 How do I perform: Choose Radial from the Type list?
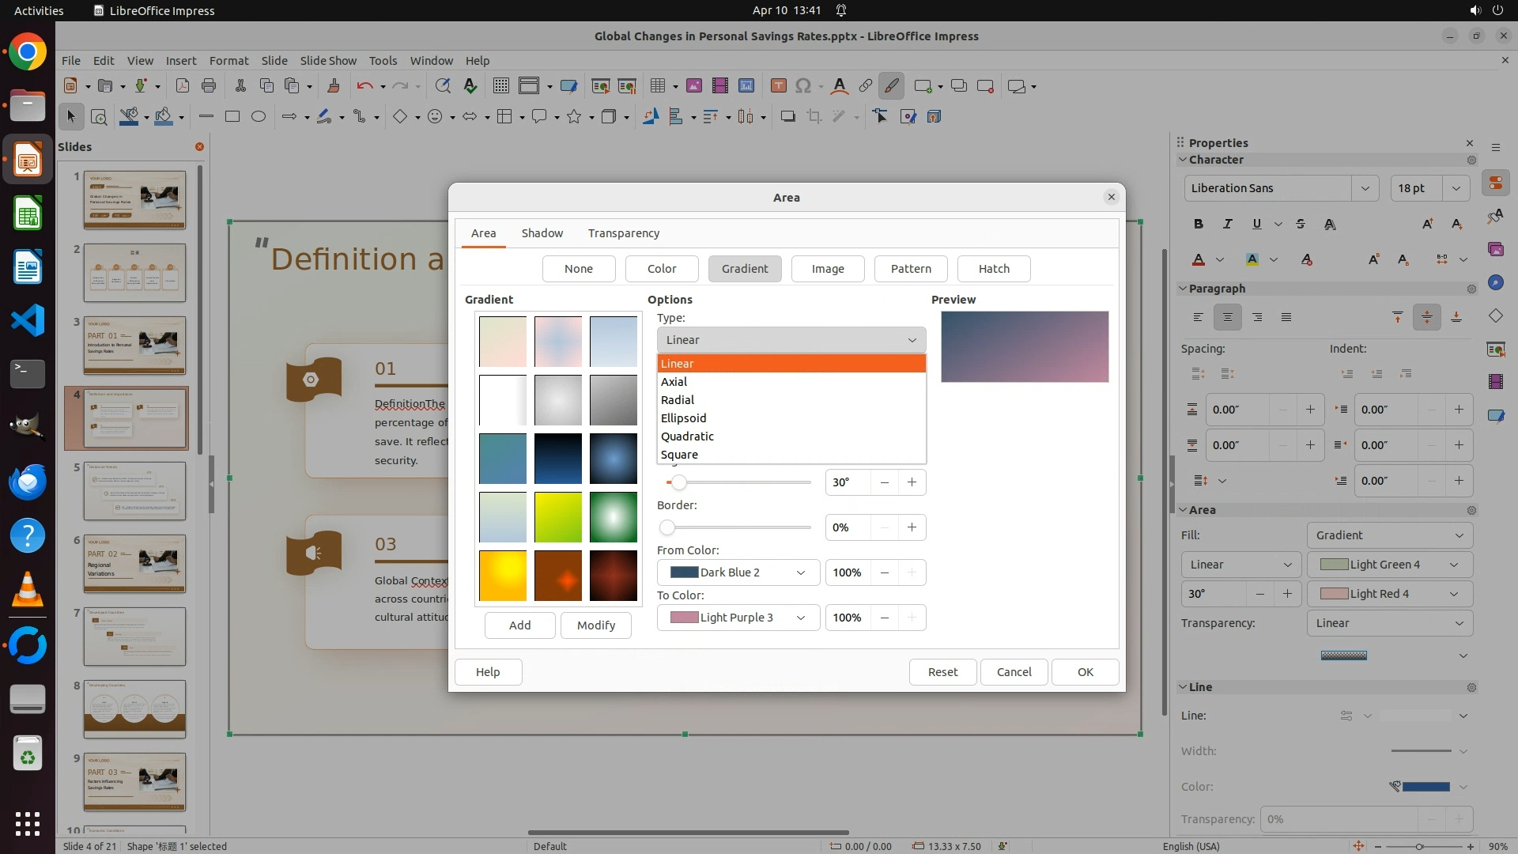[678, 400]
